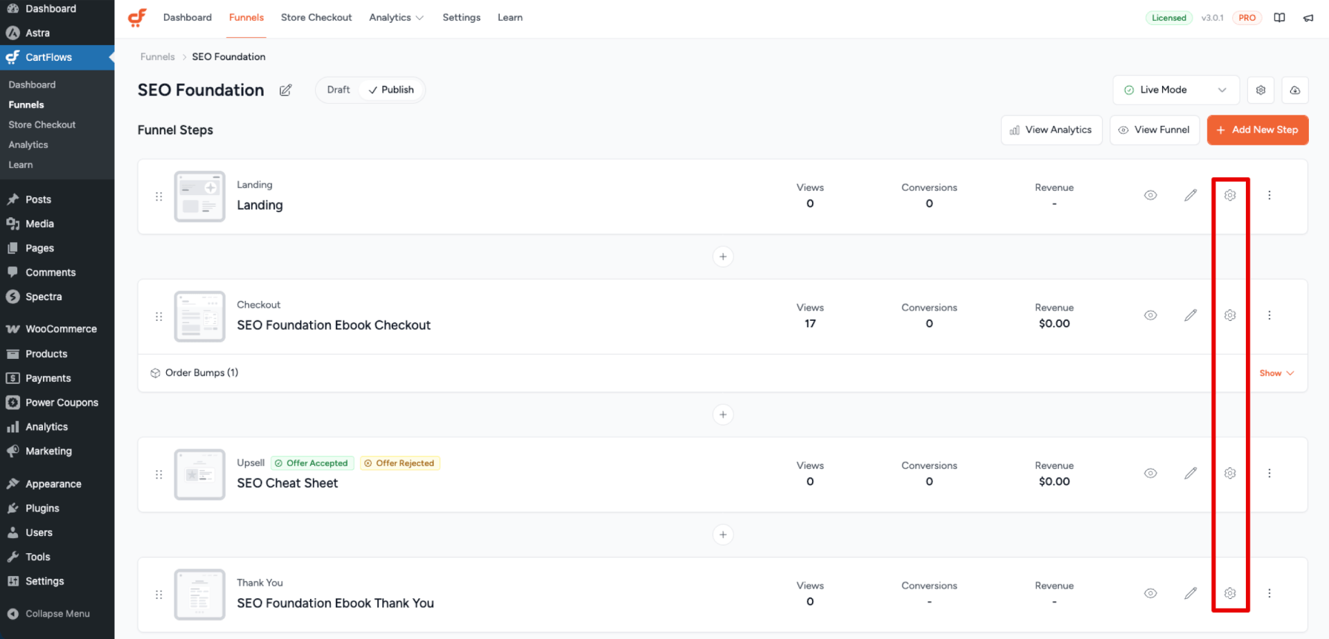Viewport: 1329px width, 639px height.
Task: Open settings gear for Thank You step
Action: point(1229,593)
